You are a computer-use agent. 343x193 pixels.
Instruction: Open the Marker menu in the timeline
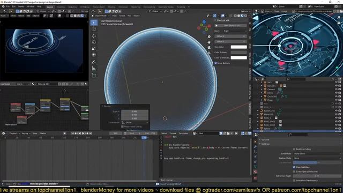tap(43, 133)
